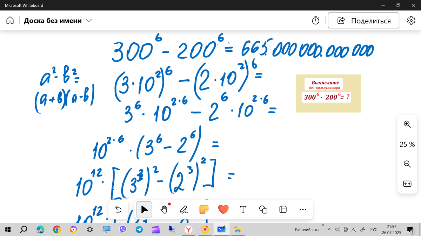The width and height of the screenshot is (421, 236).
Task: Click the Рабочий стол taskbar label
Action: coord(307,230)
